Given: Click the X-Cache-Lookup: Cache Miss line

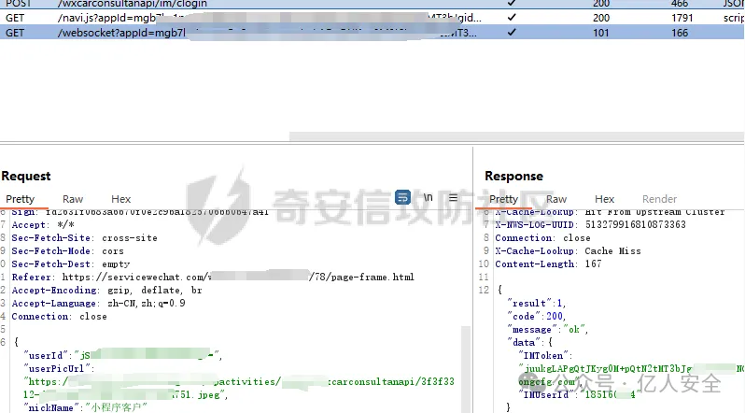Looking at the screenshot, I should [568, 250].
